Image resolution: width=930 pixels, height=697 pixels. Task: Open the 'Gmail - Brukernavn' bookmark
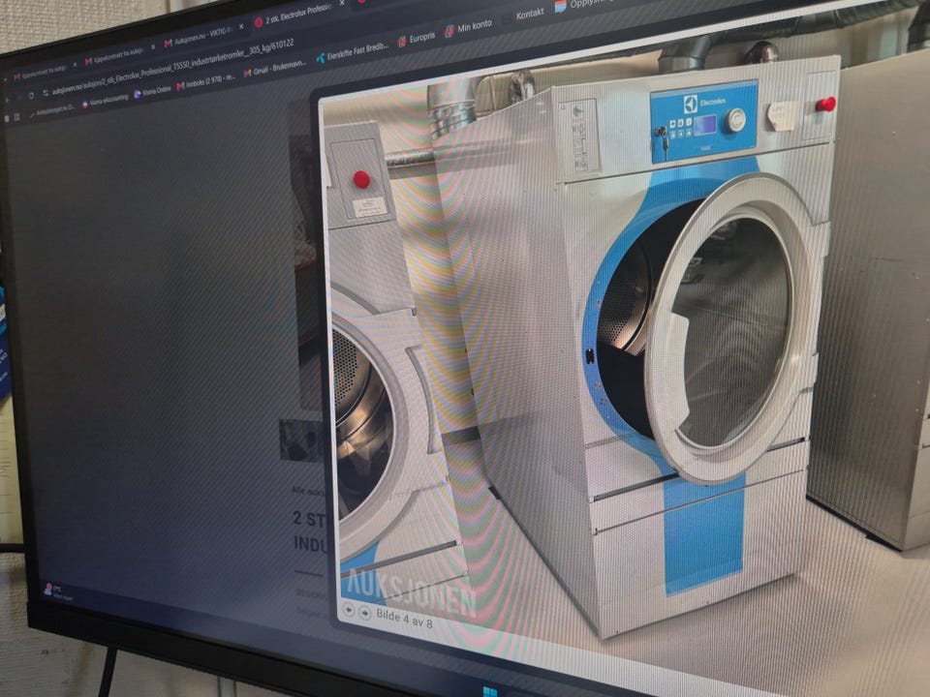click(275, 68)
